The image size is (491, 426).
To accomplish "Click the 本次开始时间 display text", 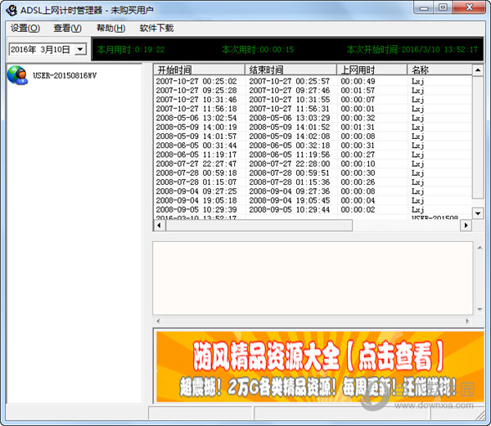I will click(x=412, y=49).
